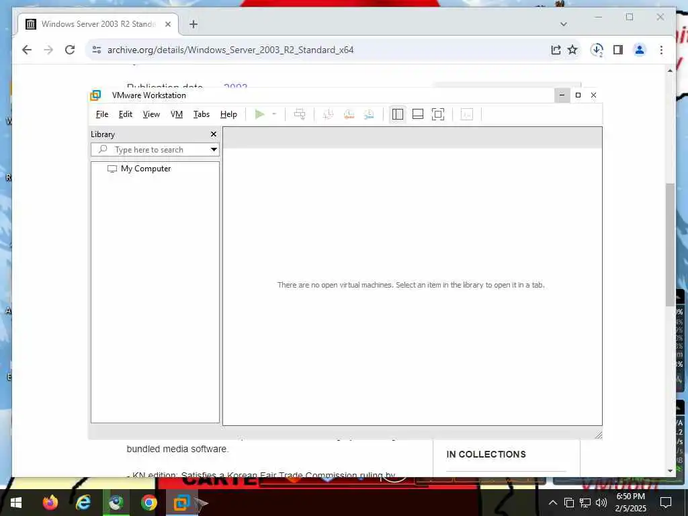Open the Chrome profile avatar
Viewport: 688px width, 516px height.
coord(640,50)
